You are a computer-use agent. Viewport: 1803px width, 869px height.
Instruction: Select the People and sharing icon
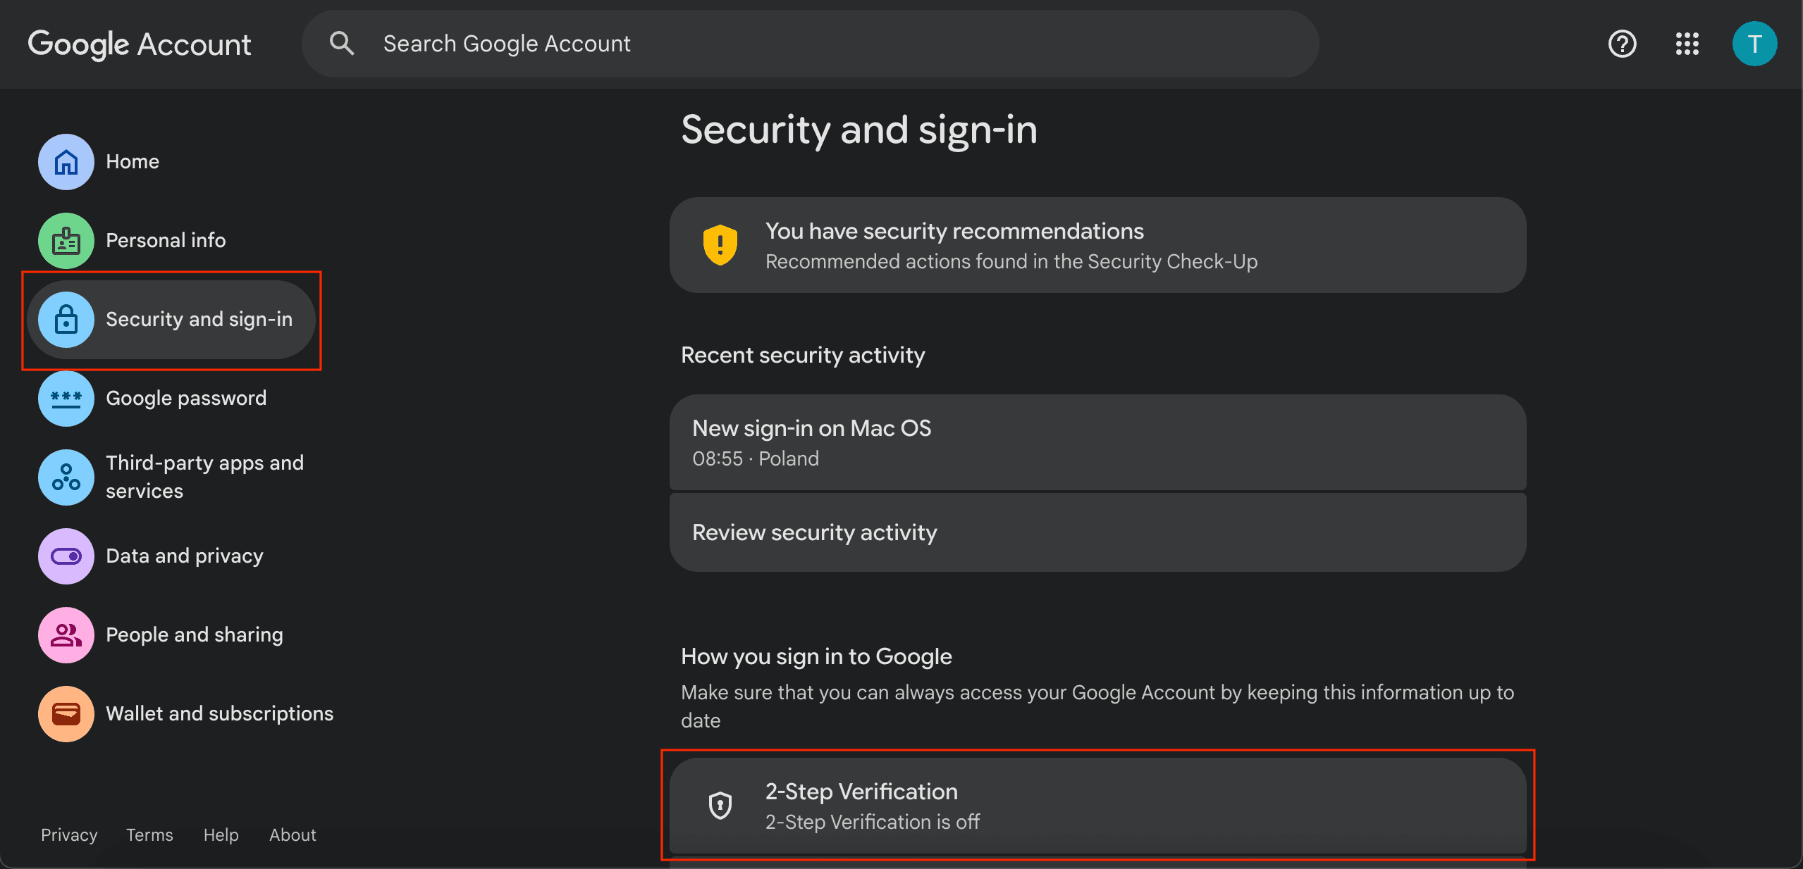(66, 635)
